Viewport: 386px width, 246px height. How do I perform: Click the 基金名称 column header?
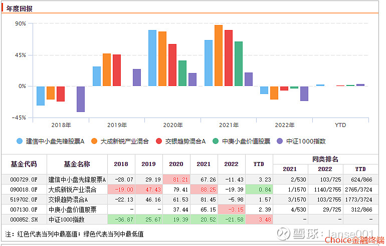pyautogui.click(x=77, y=164)
